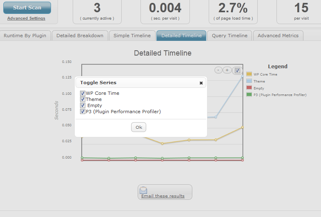Click the Theme legend color swatch
This screenshot has height=217, width=321.
point(249,81)
